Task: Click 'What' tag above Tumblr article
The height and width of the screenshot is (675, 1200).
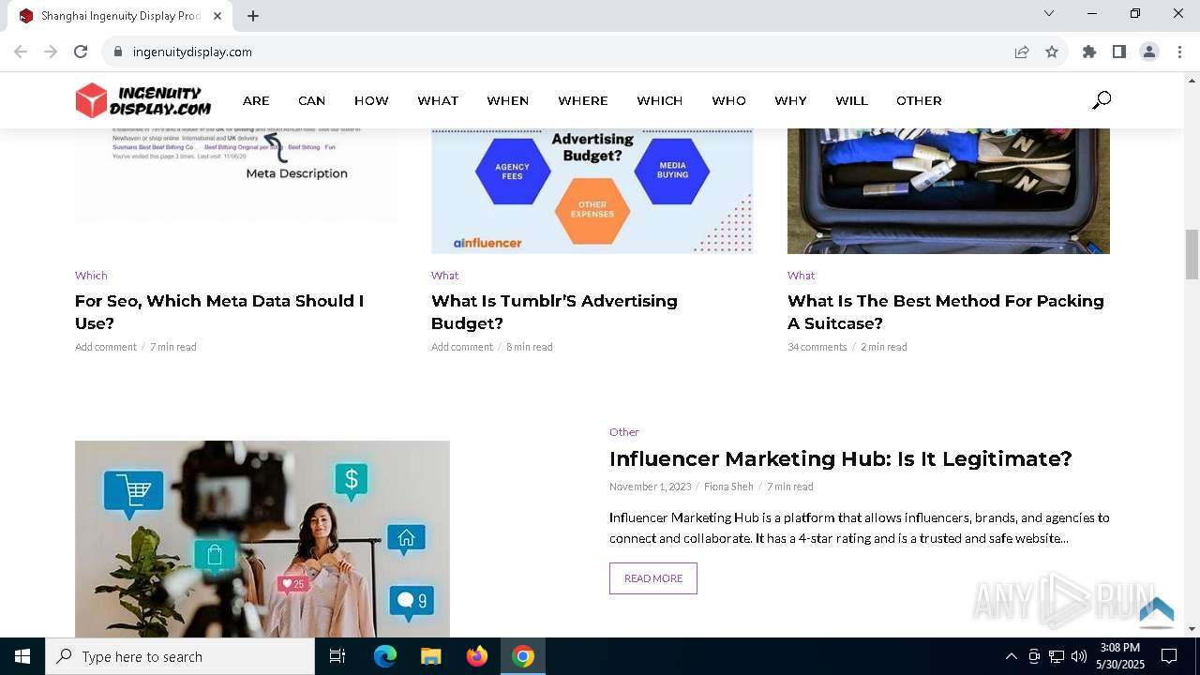Action: tap(445, 276)
